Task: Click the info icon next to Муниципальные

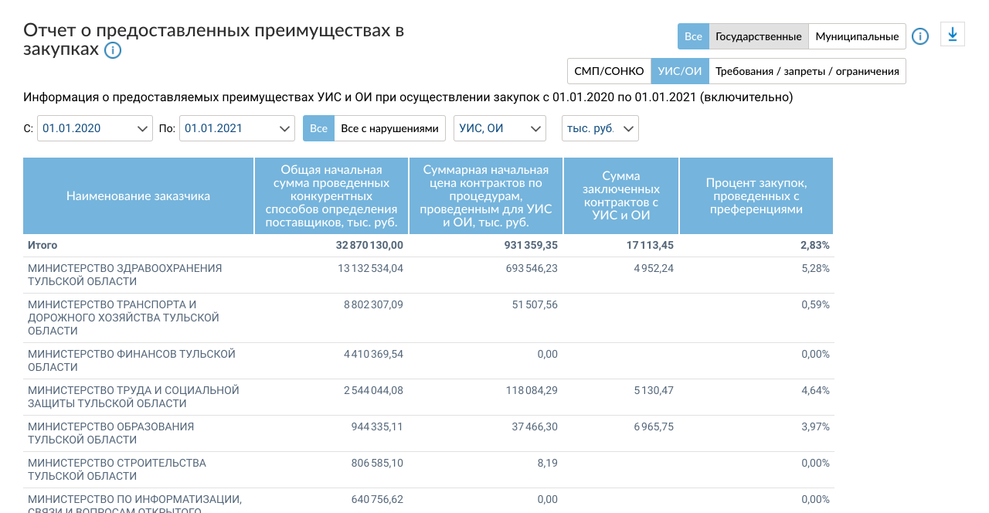Action: [919, 36]
